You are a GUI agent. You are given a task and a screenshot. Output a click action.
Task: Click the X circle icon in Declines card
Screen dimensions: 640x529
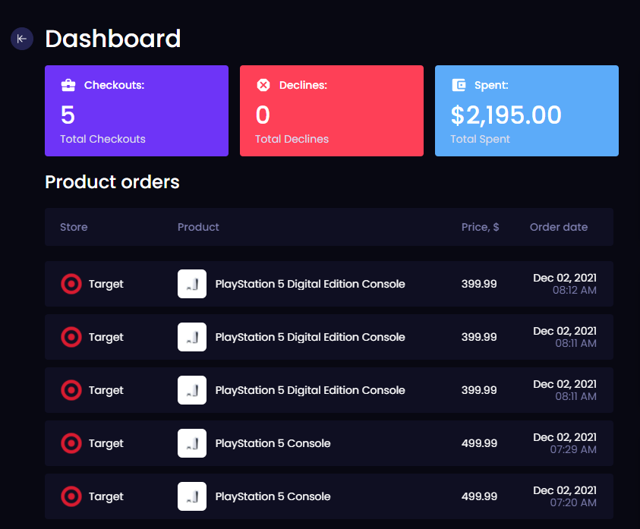click(x=263, y=85)
